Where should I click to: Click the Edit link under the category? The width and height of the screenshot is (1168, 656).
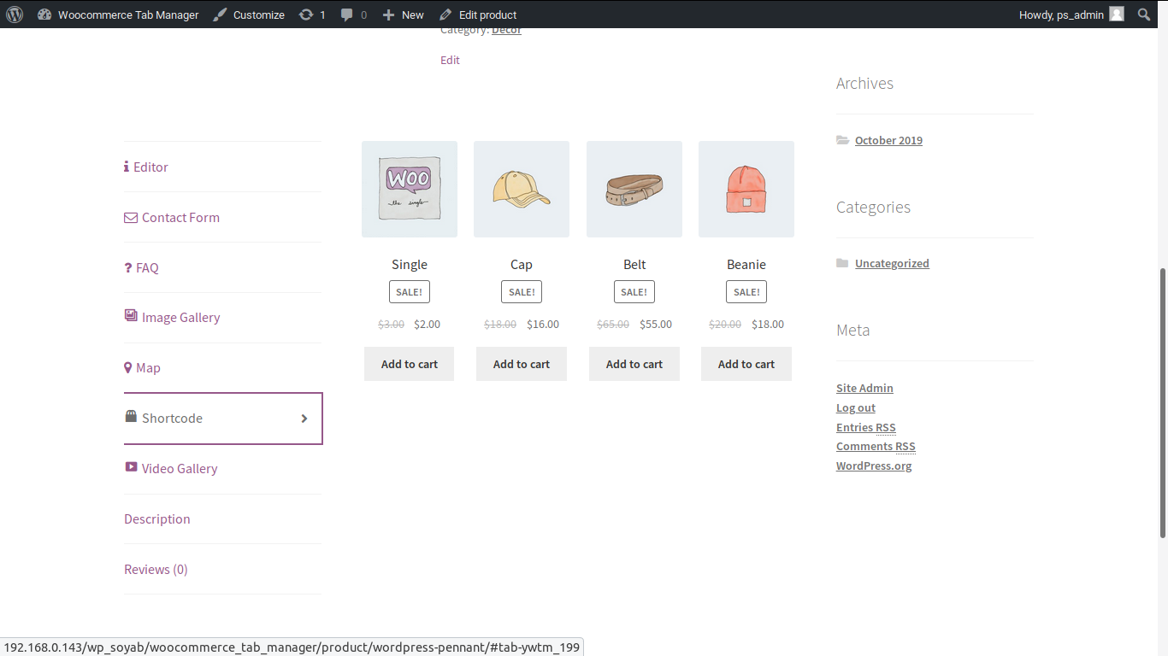pyautogui.click(x=450, y=60)
